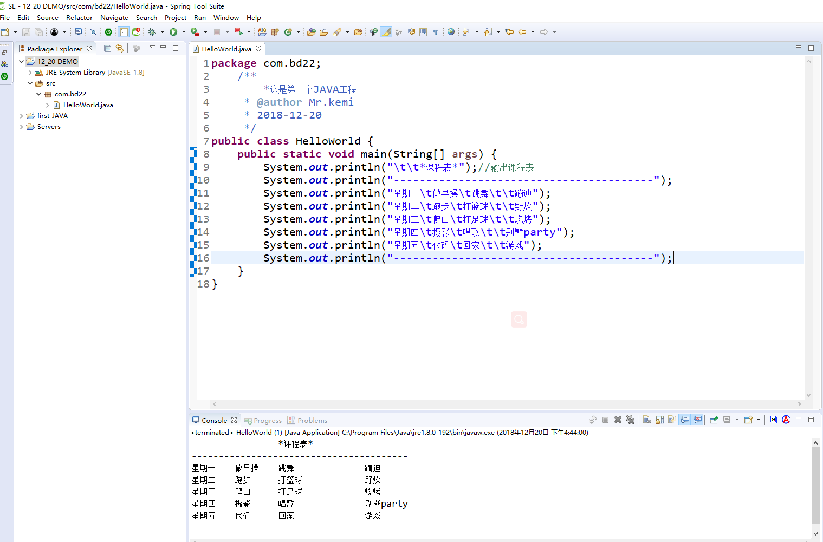Click the Relaunch red square play icon

click(x=238, y=32)
